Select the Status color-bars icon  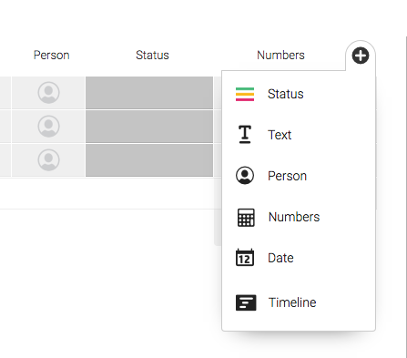point(245,94)
